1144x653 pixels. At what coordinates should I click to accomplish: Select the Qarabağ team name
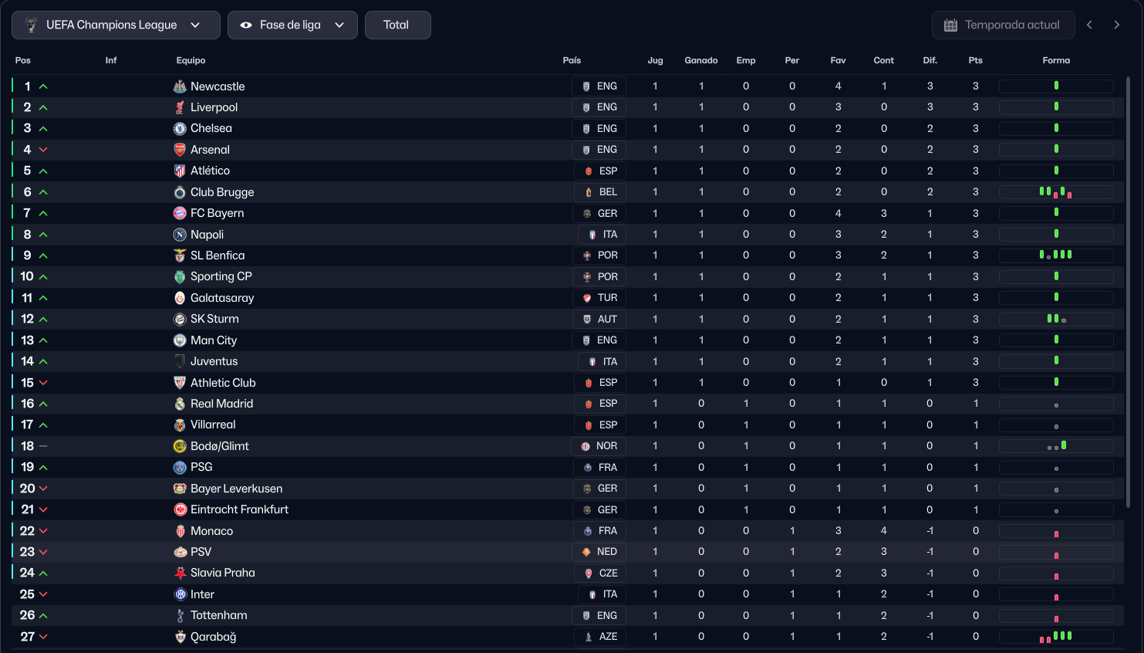click(x=214, y=637)
